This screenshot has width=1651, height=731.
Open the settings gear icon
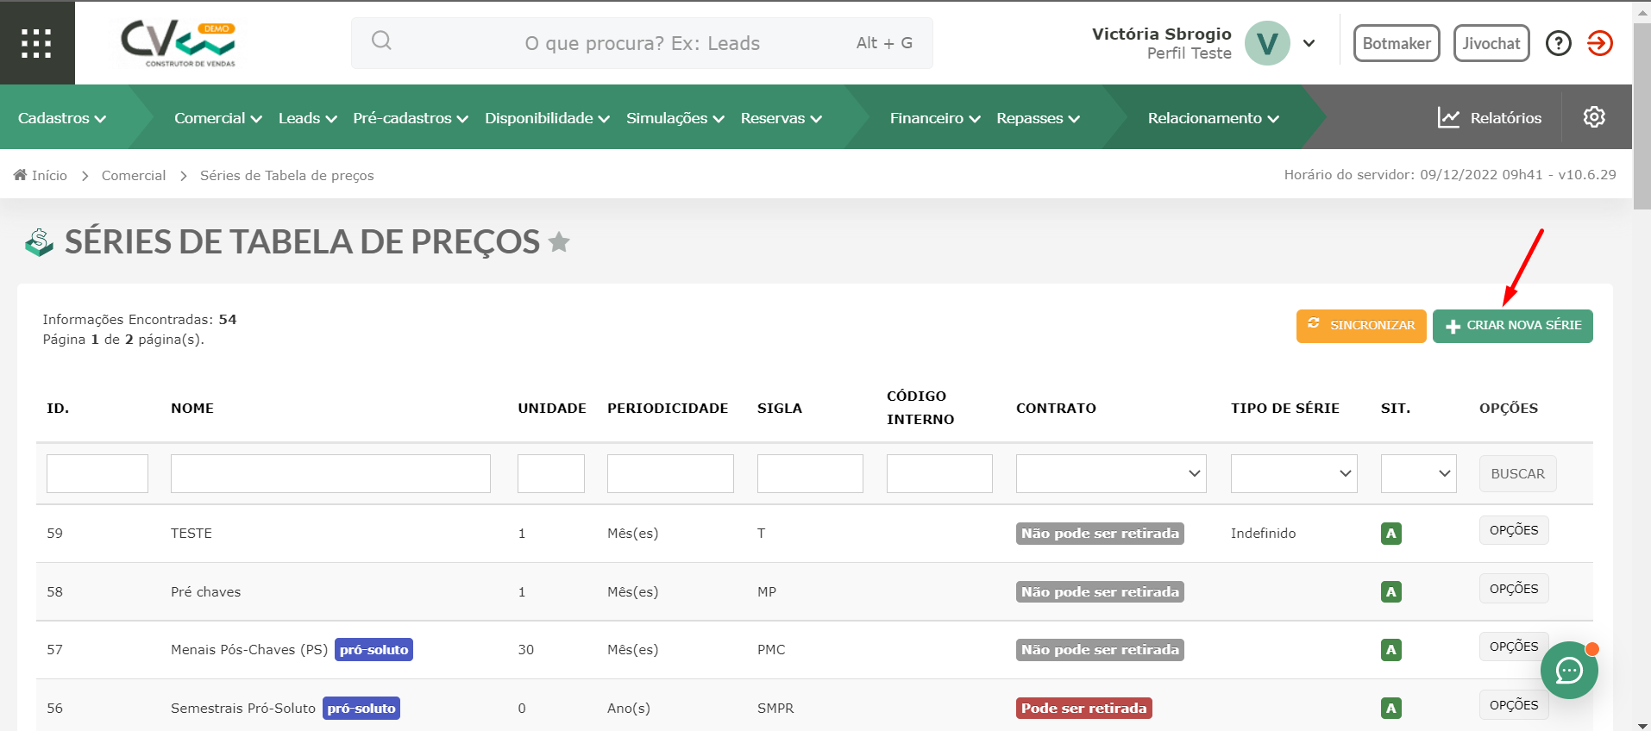(x=1594, y=116)
